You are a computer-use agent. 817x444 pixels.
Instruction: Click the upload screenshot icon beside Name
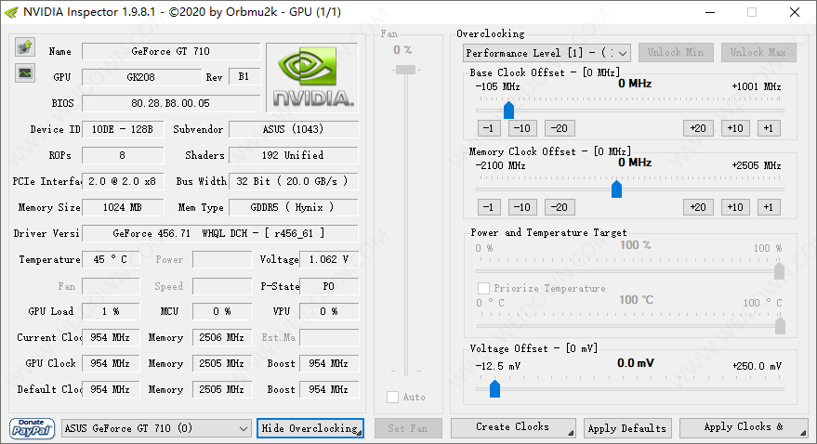[x=24, y=47]
